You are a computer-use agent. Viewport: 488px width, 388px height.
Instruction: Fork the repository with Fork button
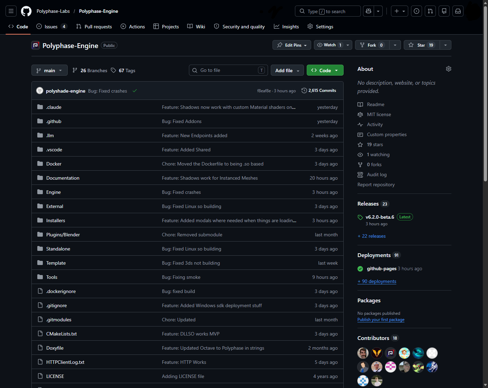372,45
